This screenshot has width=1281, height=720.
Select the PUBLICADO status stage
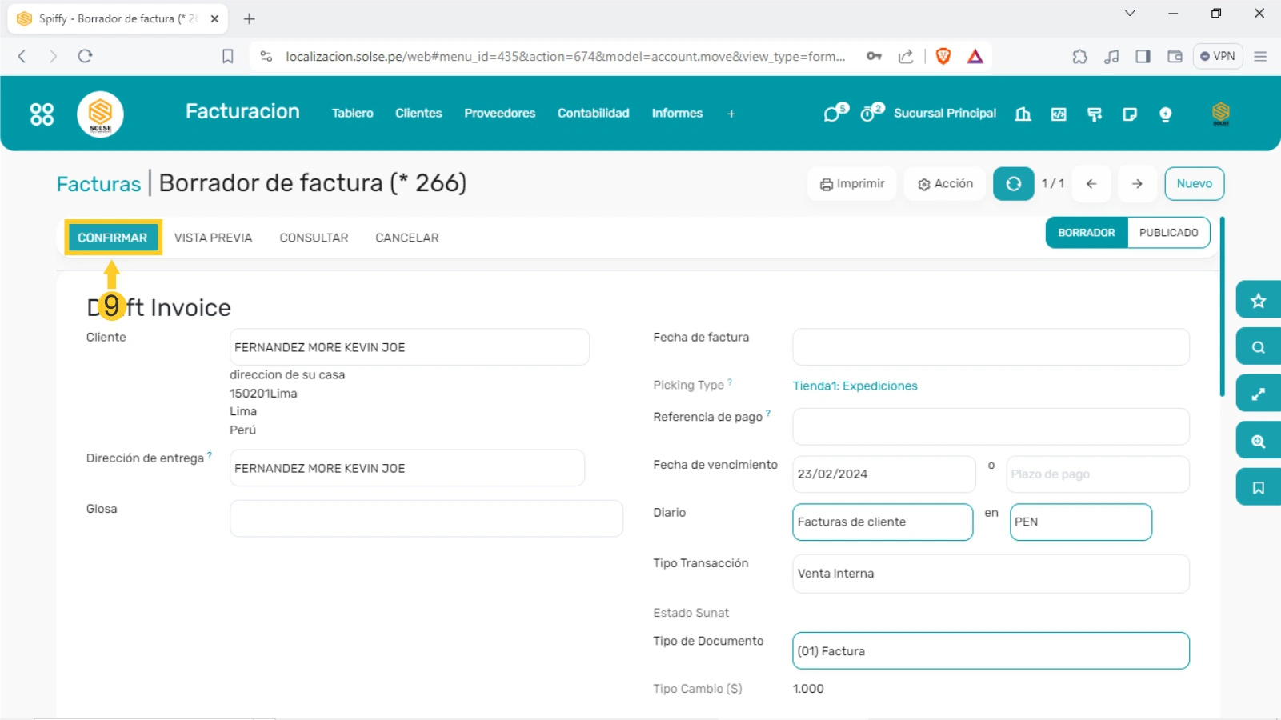[1168, 233]
